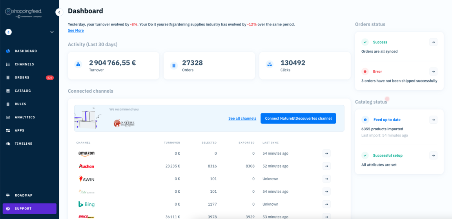Click the Turnover money bag icon

(78, 64)
